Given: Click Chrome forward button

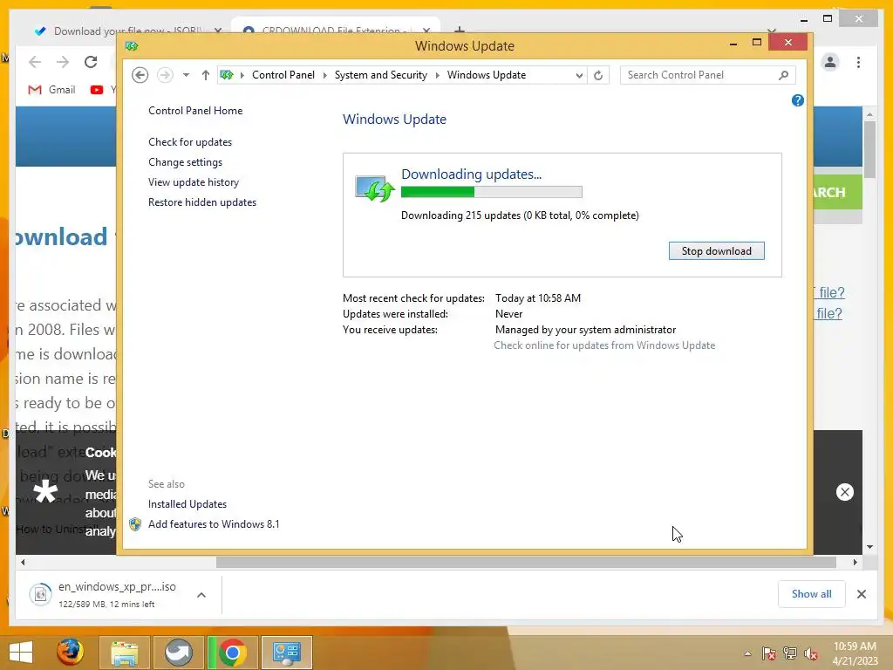Looking at the screenshot, I should pos(63,62).
